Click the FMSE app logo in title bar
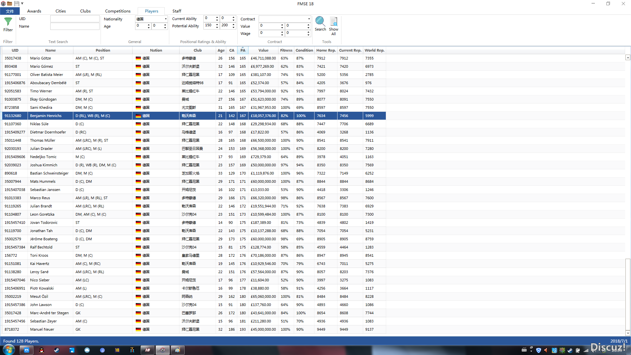This screenshot has width=631, height=355. pyautogui.click(x=3, y=4)
